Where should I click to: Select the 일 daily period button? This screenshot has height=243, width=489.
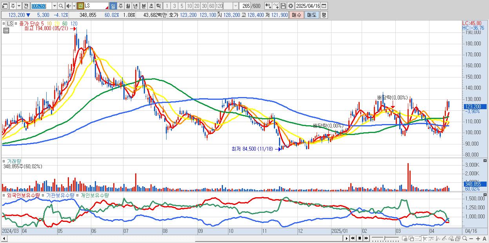click(x=113, y=6)
